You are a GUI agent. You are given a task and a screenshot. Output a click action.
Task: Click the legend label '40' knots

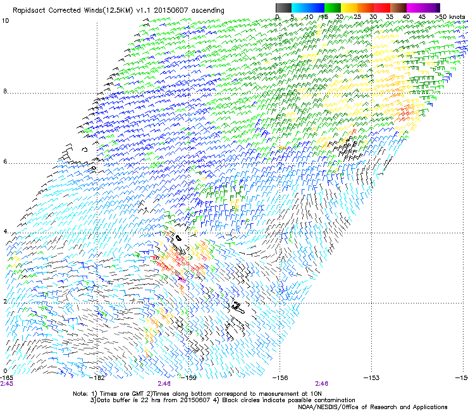pos(406,17)
